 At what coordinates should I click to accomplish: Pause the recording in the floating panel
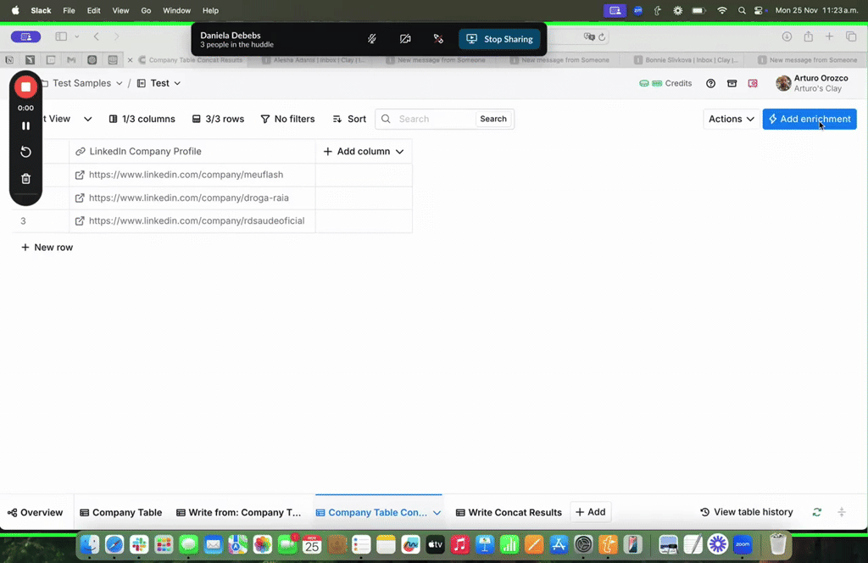click(x=25, y=125)
